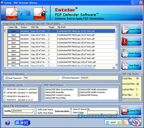Screen dimensions: 144x128
Task: Click the horizontal scrollbar thumb of file list
Action: [x=51, y=68]
